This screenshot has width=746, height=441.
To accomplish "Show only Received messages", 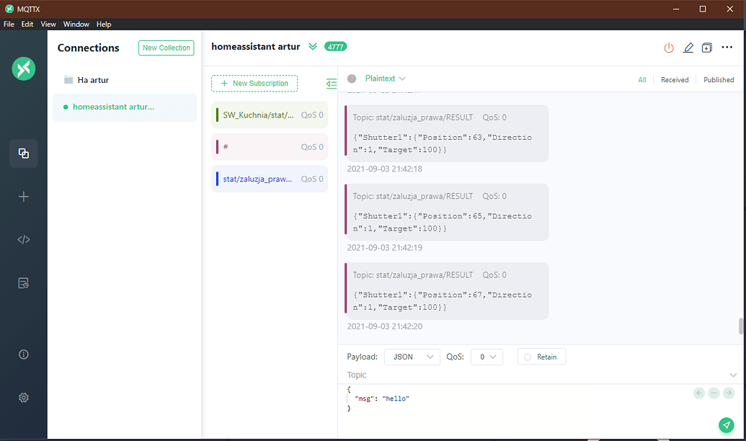I will [x=675, y=80].
